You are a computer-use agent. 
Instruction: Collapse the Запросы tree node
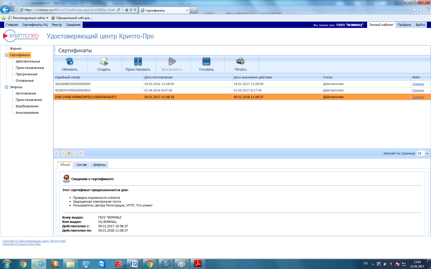pos(6,87)
